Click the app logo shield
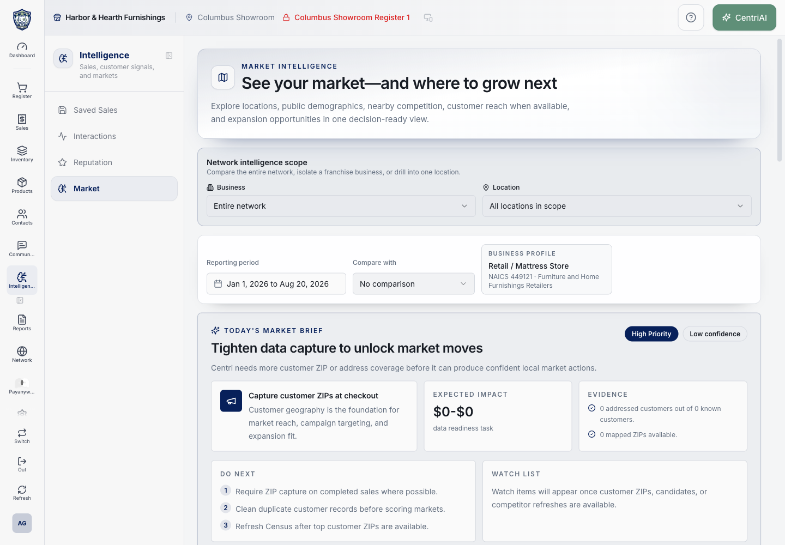The height and width of the screenshot is (545, 785). (22, 20)
